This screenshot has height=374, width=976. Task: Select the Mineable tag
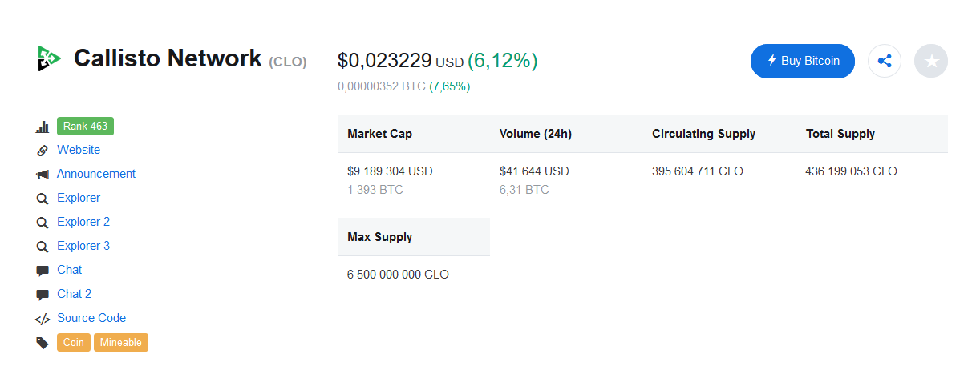coord(121,342)
